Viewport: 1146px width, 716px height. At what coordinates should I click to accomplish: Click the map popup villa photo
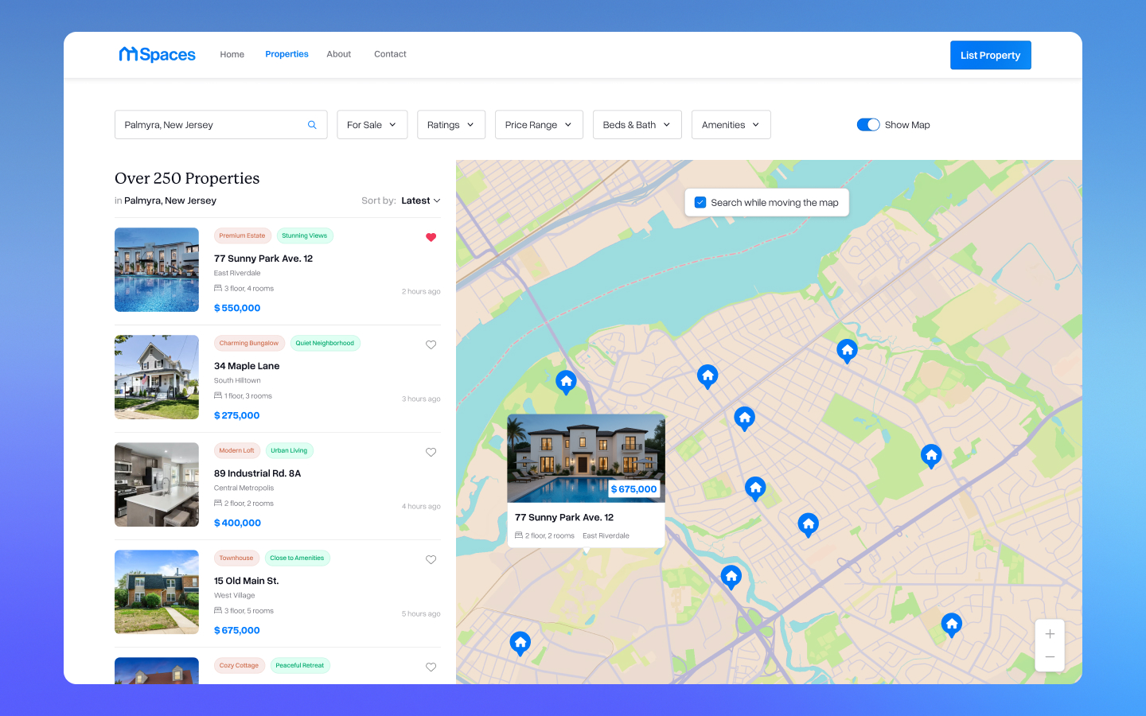(x=586, y=457)
